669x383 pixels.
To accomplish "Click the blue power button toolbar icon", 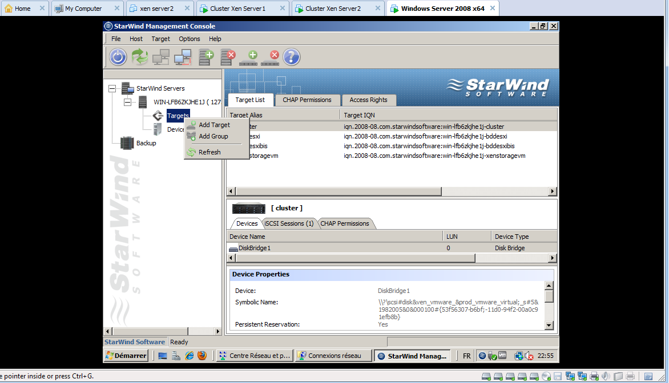I will click(x=118, y=56).
